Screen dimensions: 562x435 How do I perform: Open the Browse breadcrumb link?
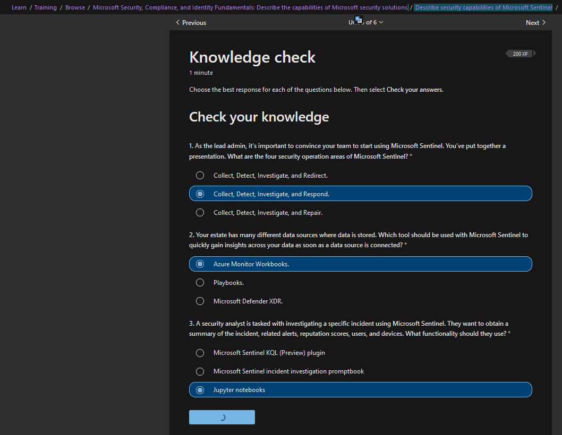(75, 7)
